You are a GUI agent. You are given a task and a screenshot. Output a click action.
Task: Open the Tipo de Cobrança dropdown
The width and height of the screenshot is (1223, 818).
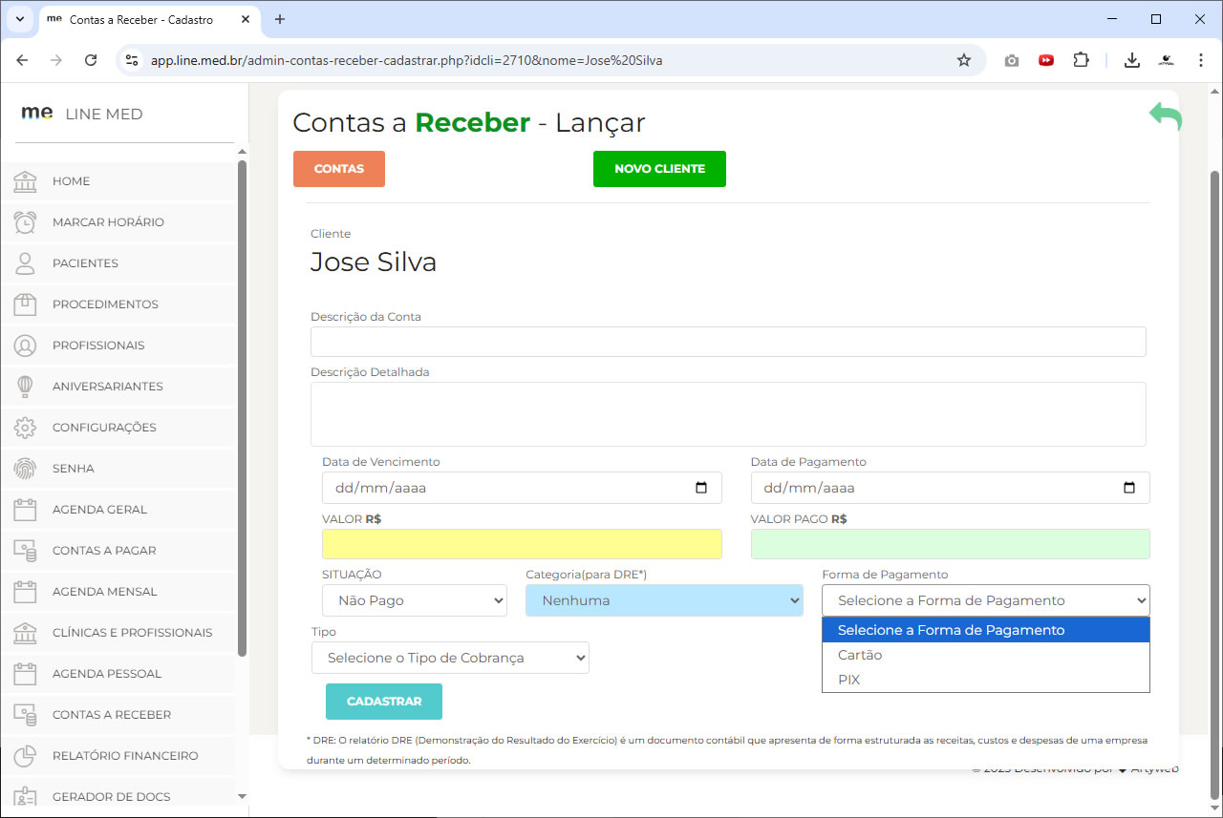point(450,658)
